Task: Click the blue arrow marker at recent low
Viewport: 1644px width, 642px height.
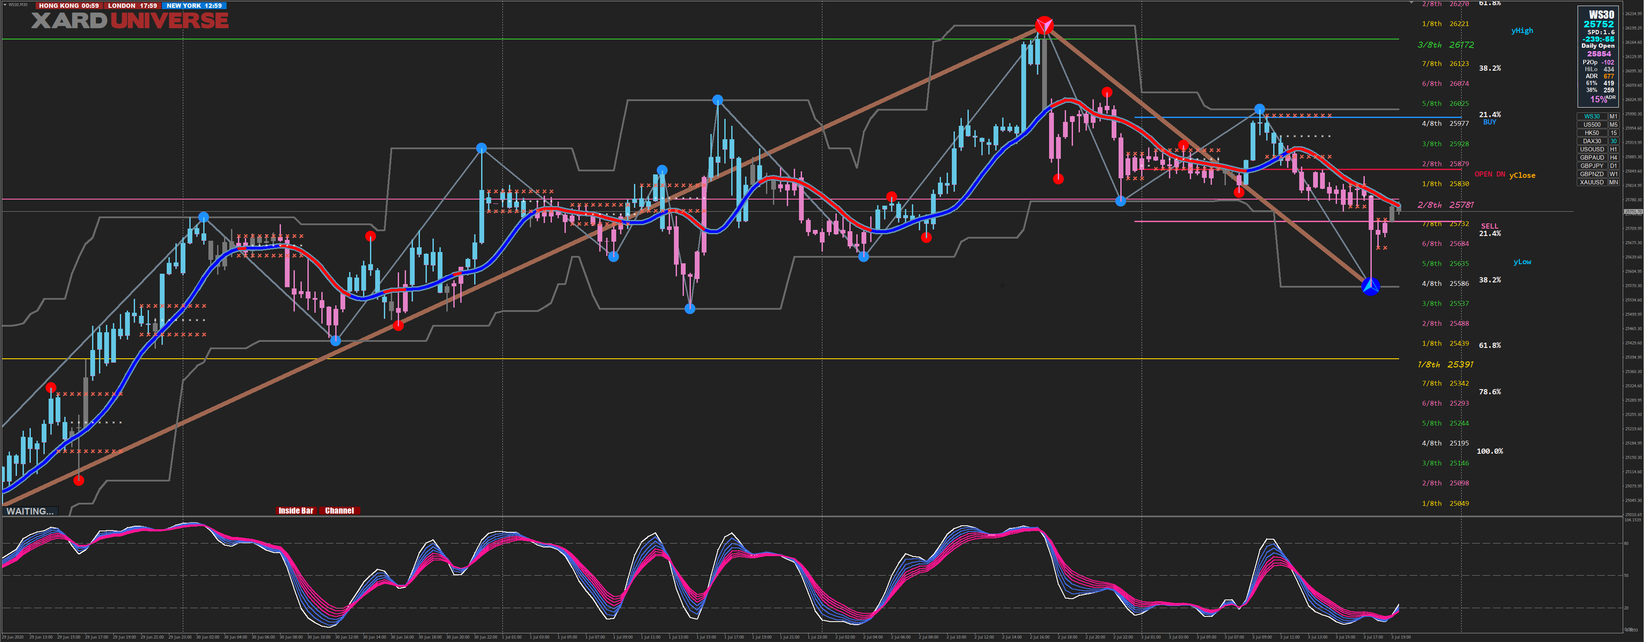Action: click(x=1370, y=286)
